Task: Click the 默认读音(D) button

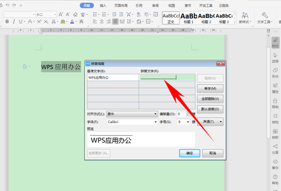Action: [x=210, y=109]
